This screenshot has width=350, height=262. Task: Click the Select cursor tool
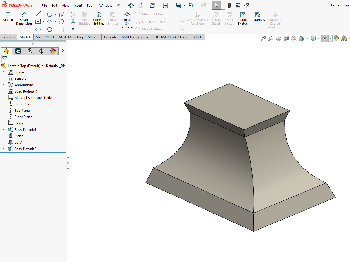[217, 5]
